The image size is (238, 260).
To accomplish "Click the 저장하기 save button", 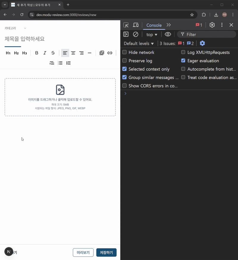I will tap(106, 253).
